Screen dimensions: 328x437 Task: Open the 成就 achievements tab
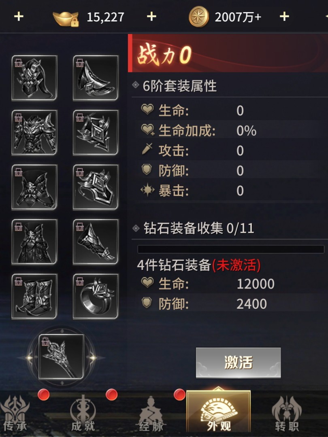pos(83,414)
